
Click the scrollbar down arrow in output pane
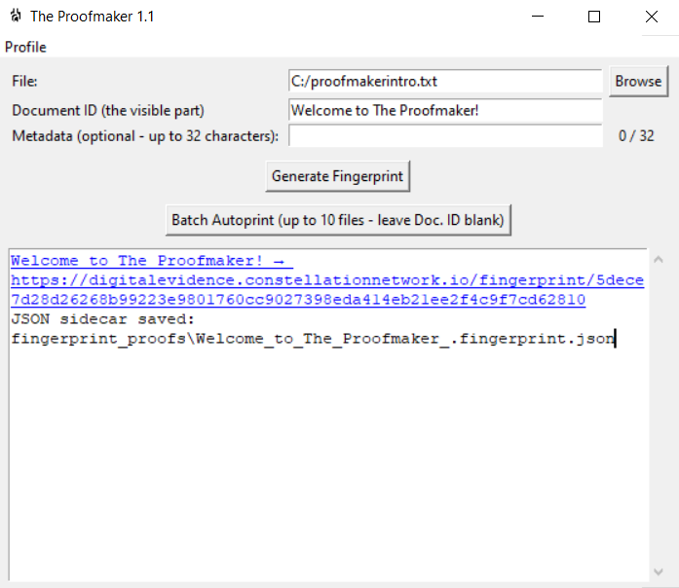[x=659, y=571]
